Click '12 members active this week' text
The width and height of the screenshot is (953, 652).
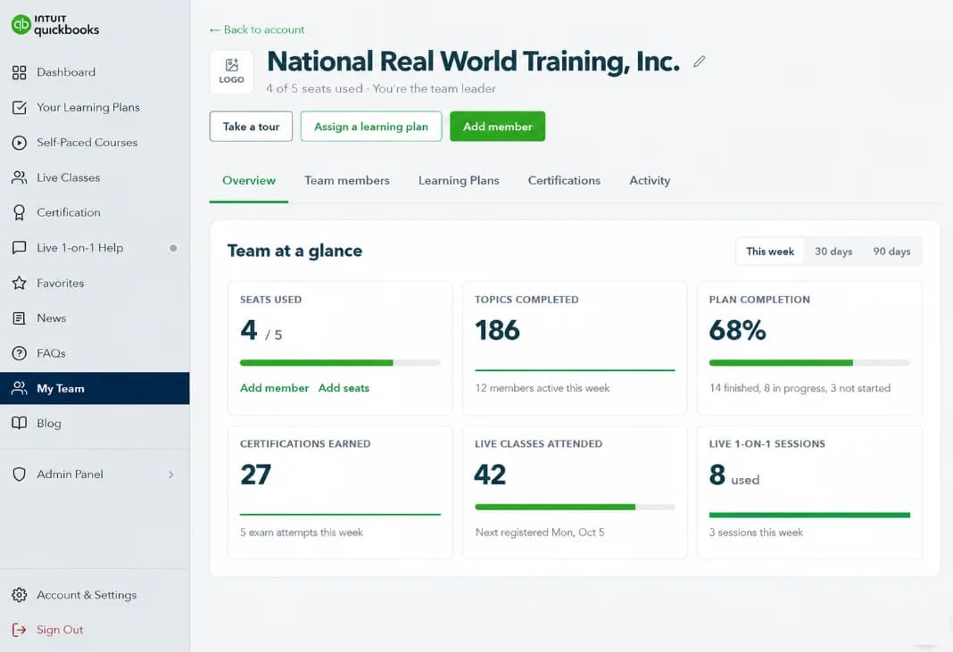click(x=543, y=388)
